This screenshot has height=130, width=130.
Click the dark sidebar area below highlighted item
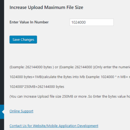[2, 124]
